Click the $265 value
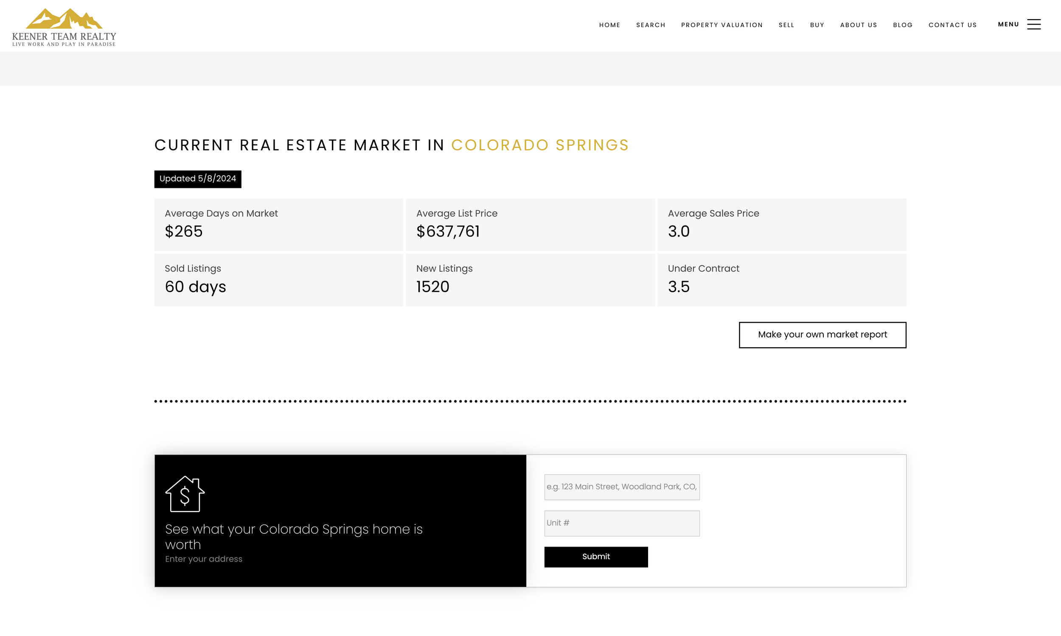Image resolution: width=1061 pixels, height=636 pixels. (x=183, y=232)
